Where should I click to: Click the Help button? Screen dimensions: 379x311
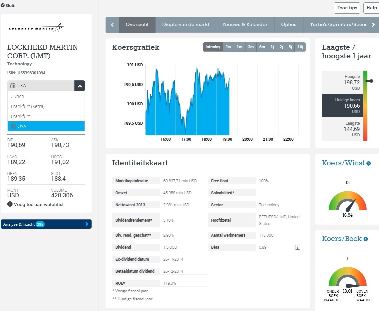371,8
